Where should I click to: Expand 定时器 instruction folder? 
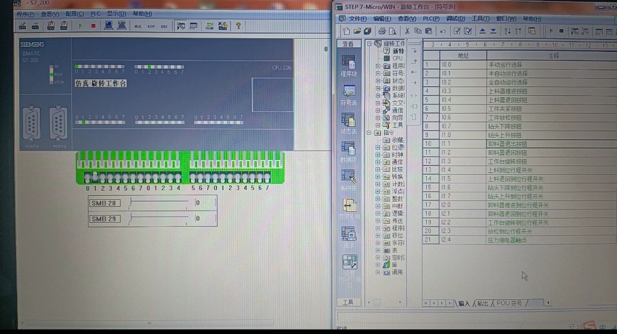(x=378, y=257)
